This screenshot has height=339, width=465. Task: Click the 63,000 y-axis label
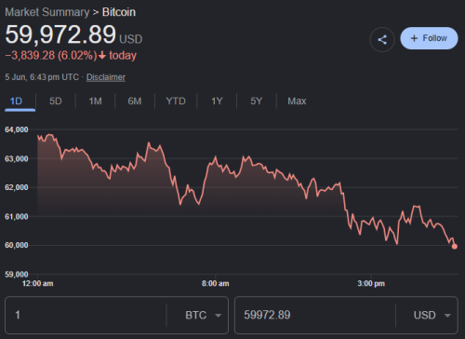pos(17,159)
